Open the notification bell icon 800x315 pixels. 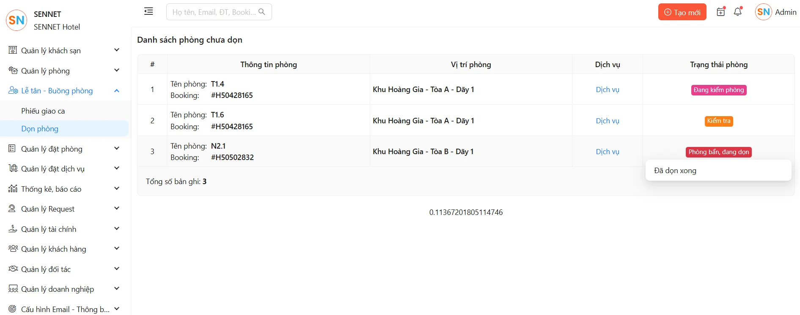[x=738, y=12]
